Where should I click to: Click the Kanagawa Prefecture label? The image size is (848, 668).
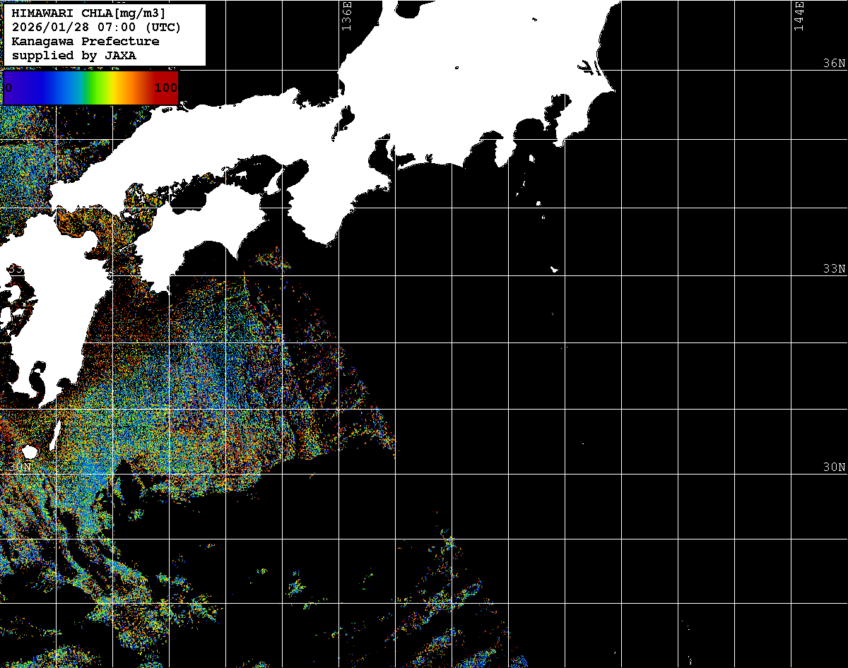[x=86, y=41]
